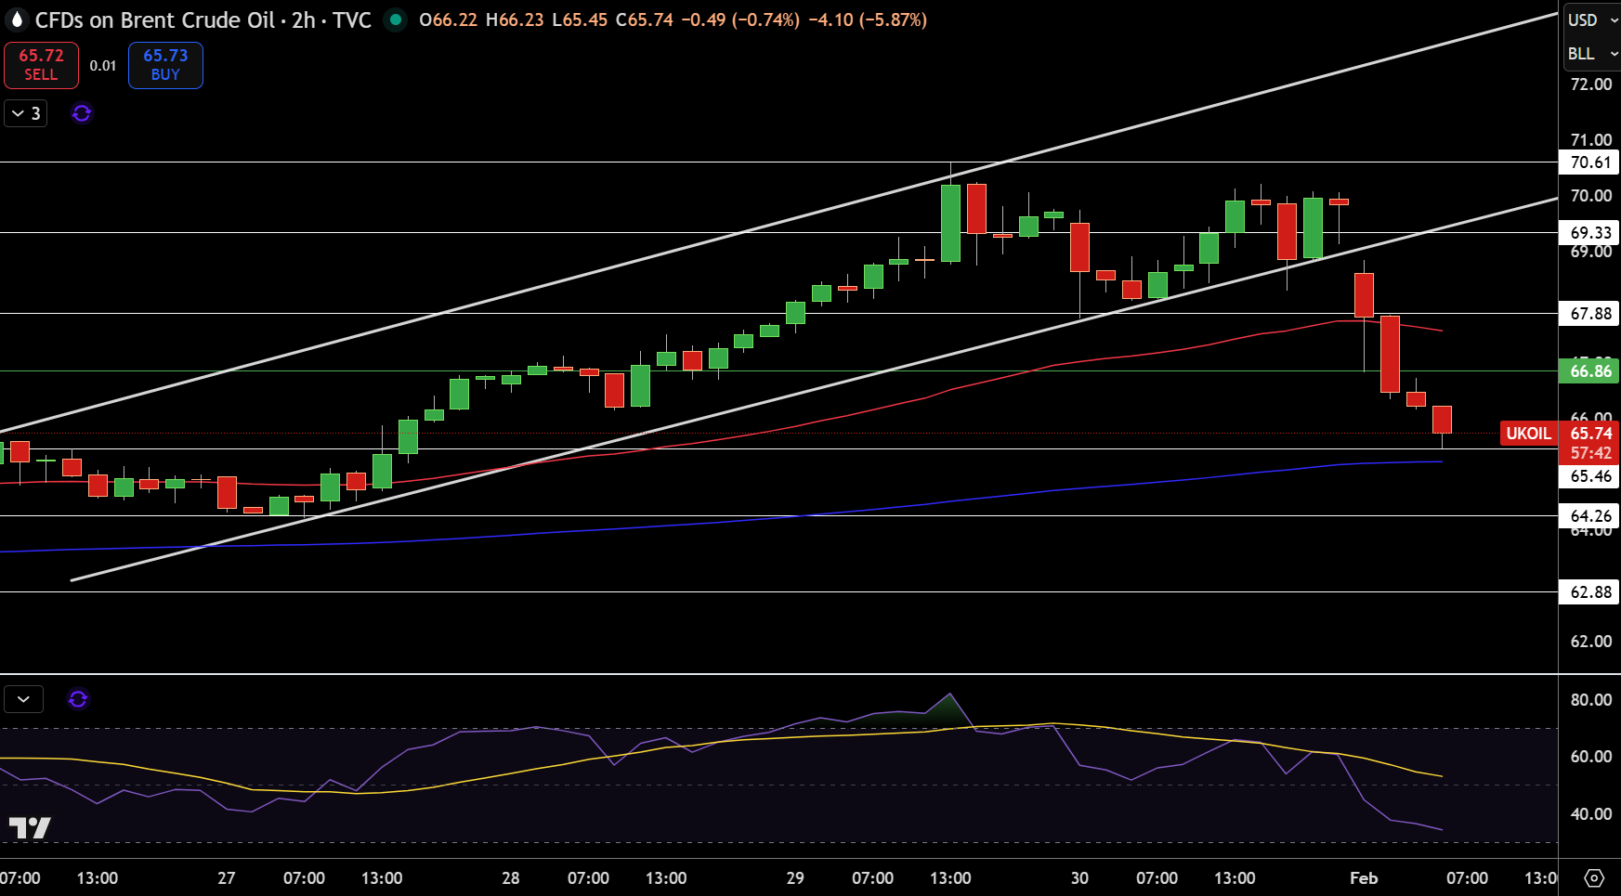Click the 2h interval label in title
The image size is (1621, 896).
pos(304,20)
